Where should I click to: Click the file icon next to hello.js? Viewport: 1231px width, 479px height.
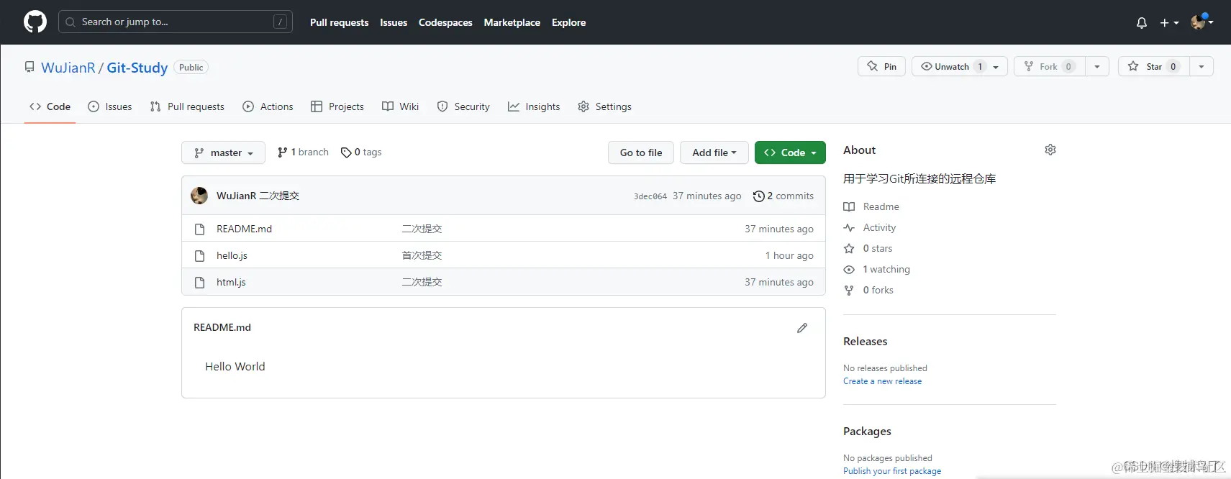tap(200, 255)
